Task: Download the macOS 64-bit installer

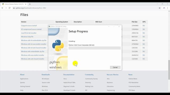Action: coord(29,33)
